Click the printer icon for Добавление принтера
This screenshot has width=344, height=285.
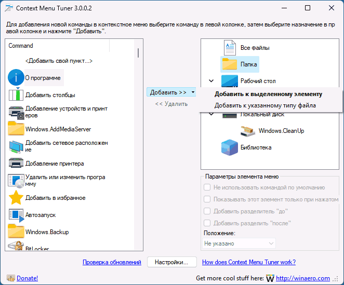click(x=16, y=164)
